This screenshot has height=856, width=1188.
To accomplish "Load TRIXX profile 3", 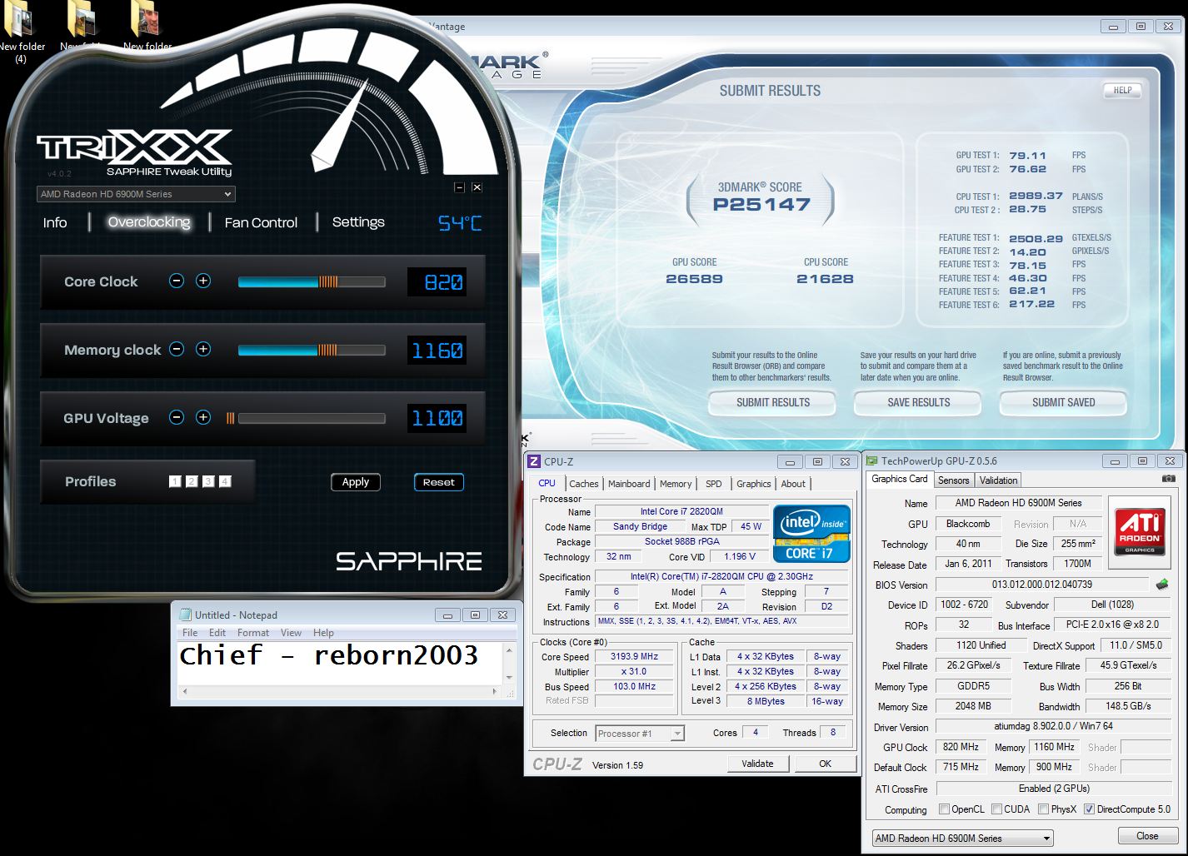I will 208,481.
